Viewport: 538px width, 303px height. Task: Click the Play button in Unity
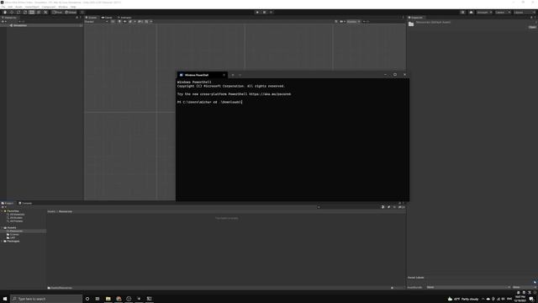[x=257, y=13]
